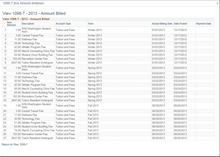This screenshot has width=220, height=157.
Task: Click 'Winter 2013' term in row 1
Action: point(95,30)
